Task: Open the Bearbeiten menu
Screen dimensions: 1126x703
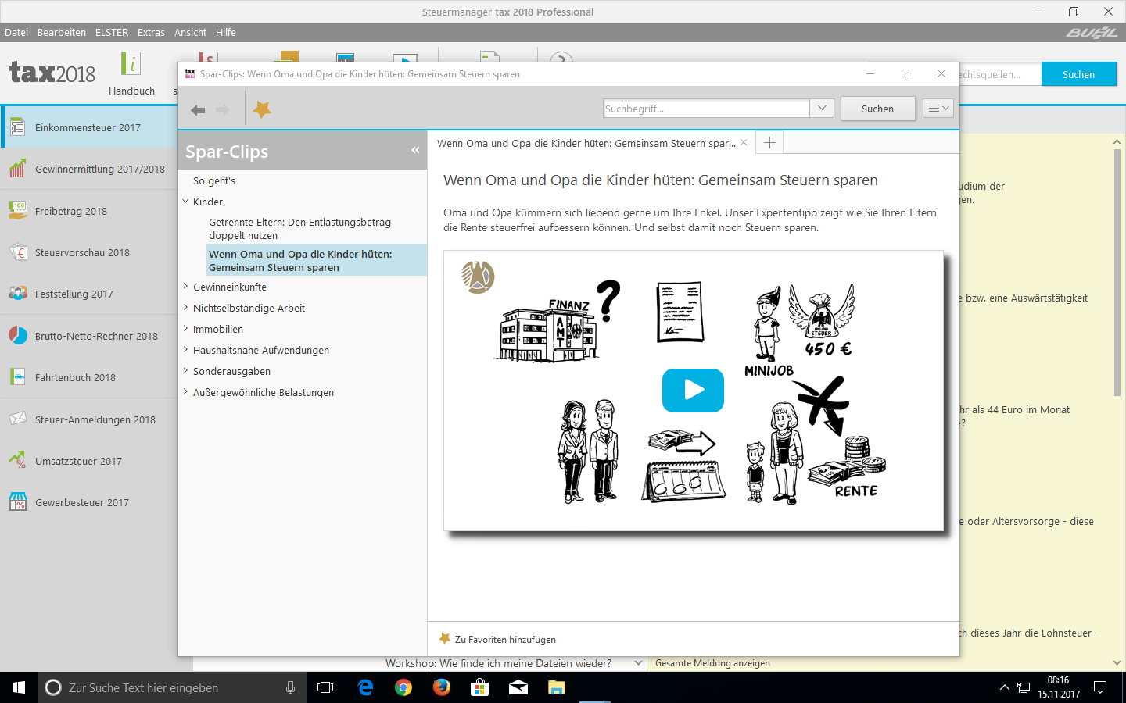Action: click(62, 32)
